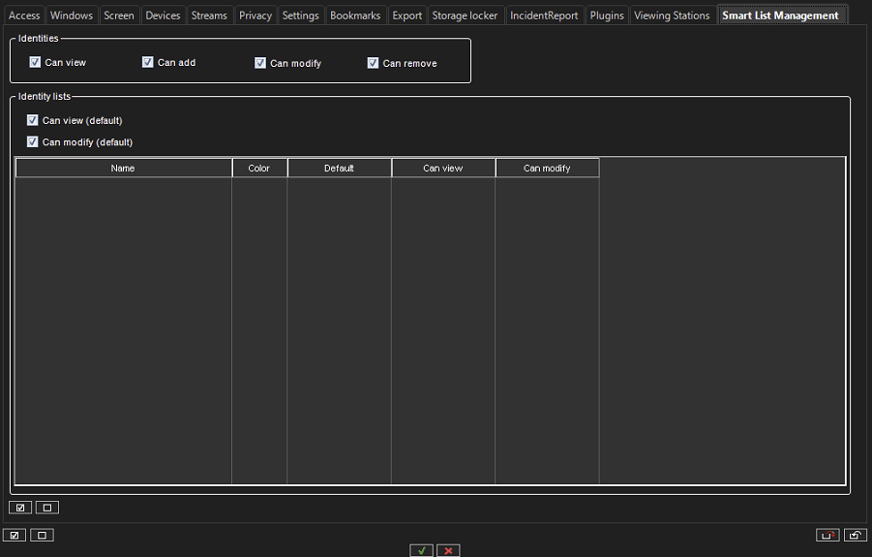Click the green checkmark confirm icon

422,550
